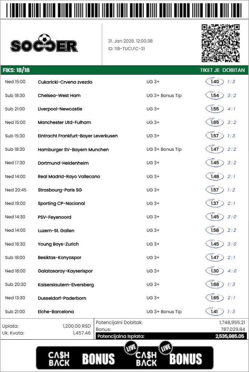Click the ticket ID 118-TUCLFC-31
Screen dimensions: 249x372
click(x=126, y=49)
